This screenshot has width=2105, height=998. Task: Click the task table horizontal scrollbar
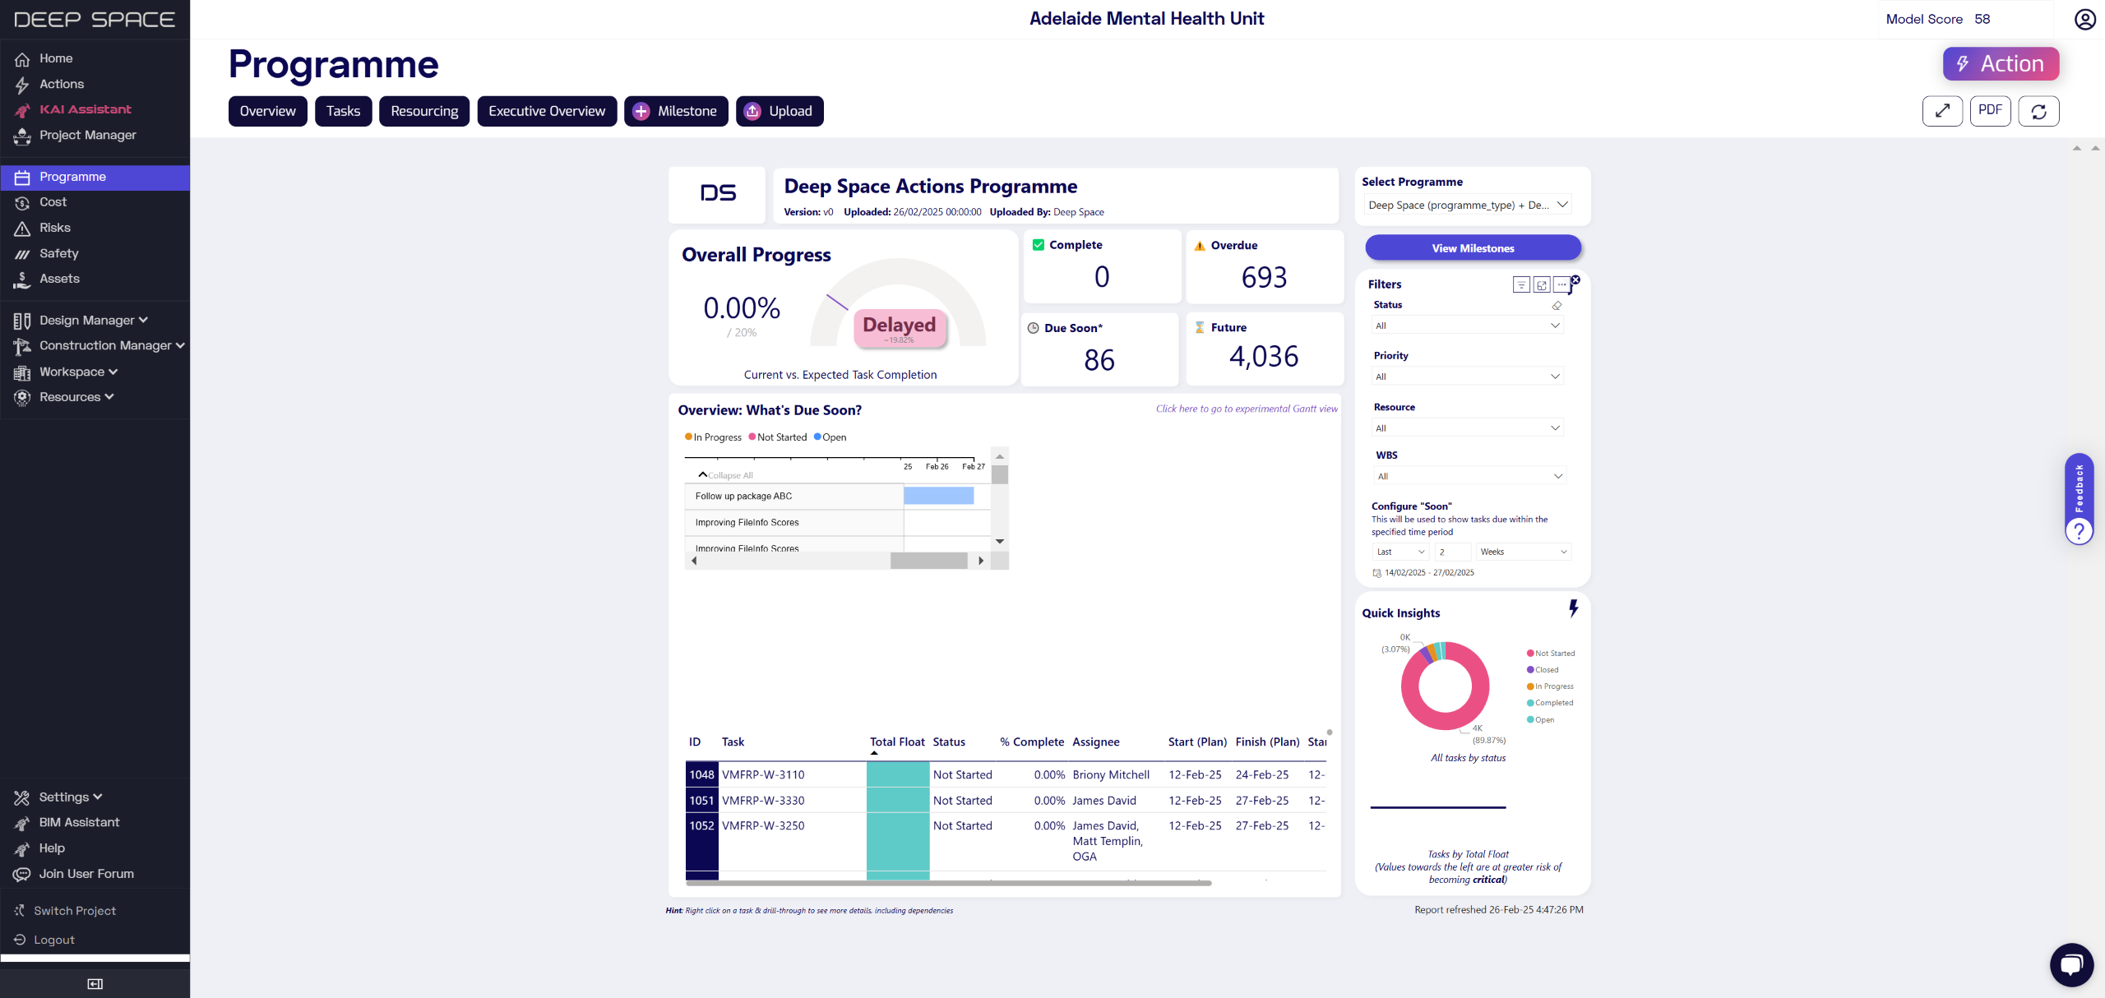pos(948,883)
